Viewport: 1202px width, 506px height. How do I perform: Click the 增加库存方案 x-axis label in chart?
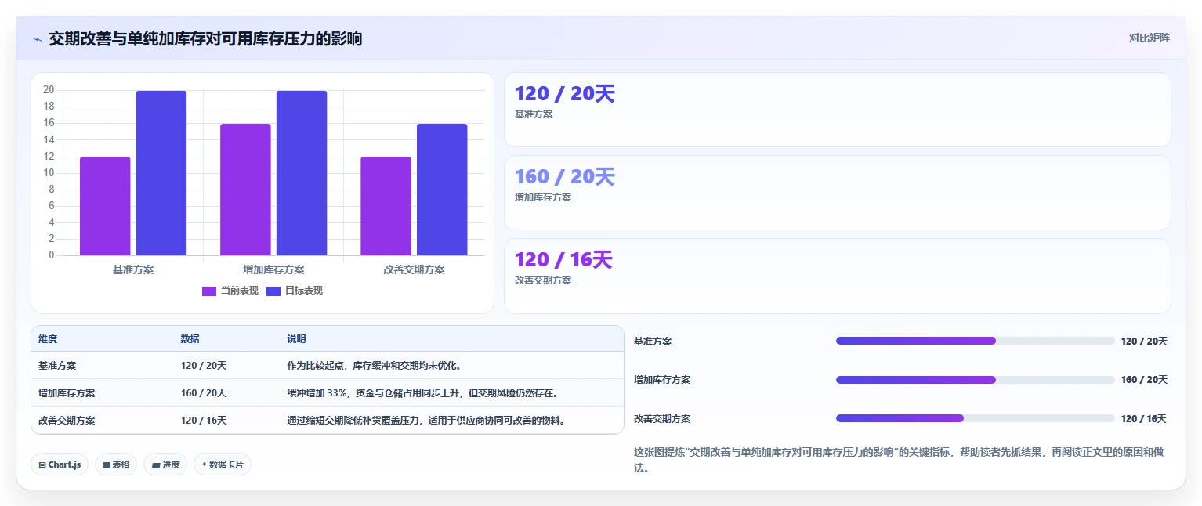(273, 269)
